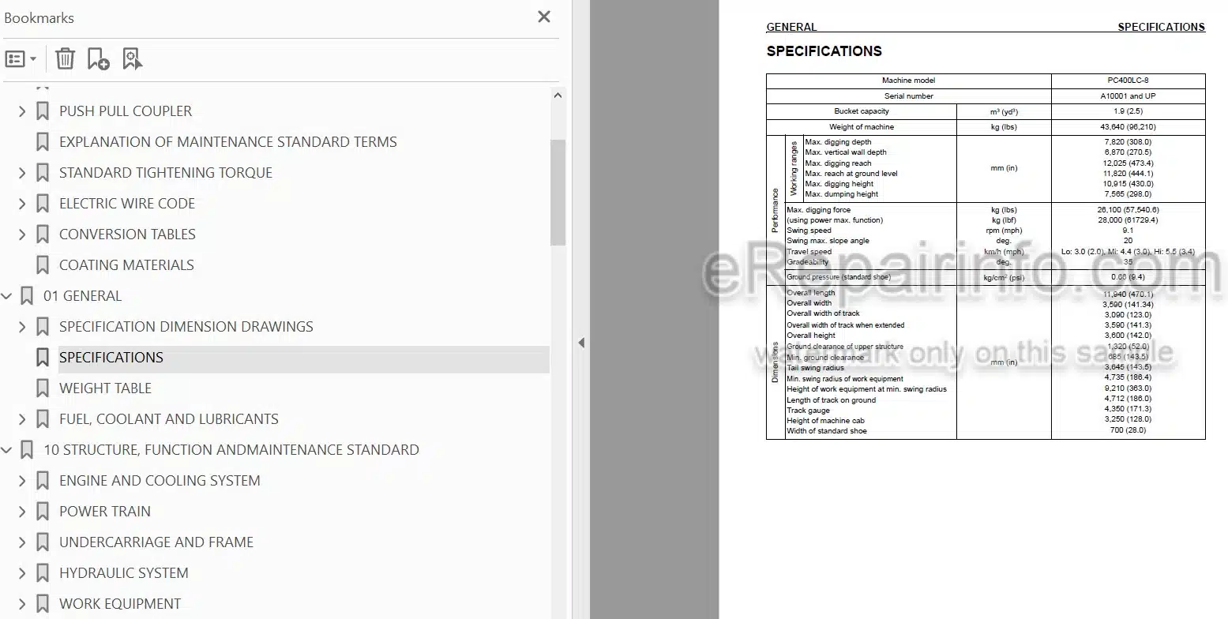
Task: Open STANDARD TIGHTENING TORQUE bookmark
Action: point(166,173)
